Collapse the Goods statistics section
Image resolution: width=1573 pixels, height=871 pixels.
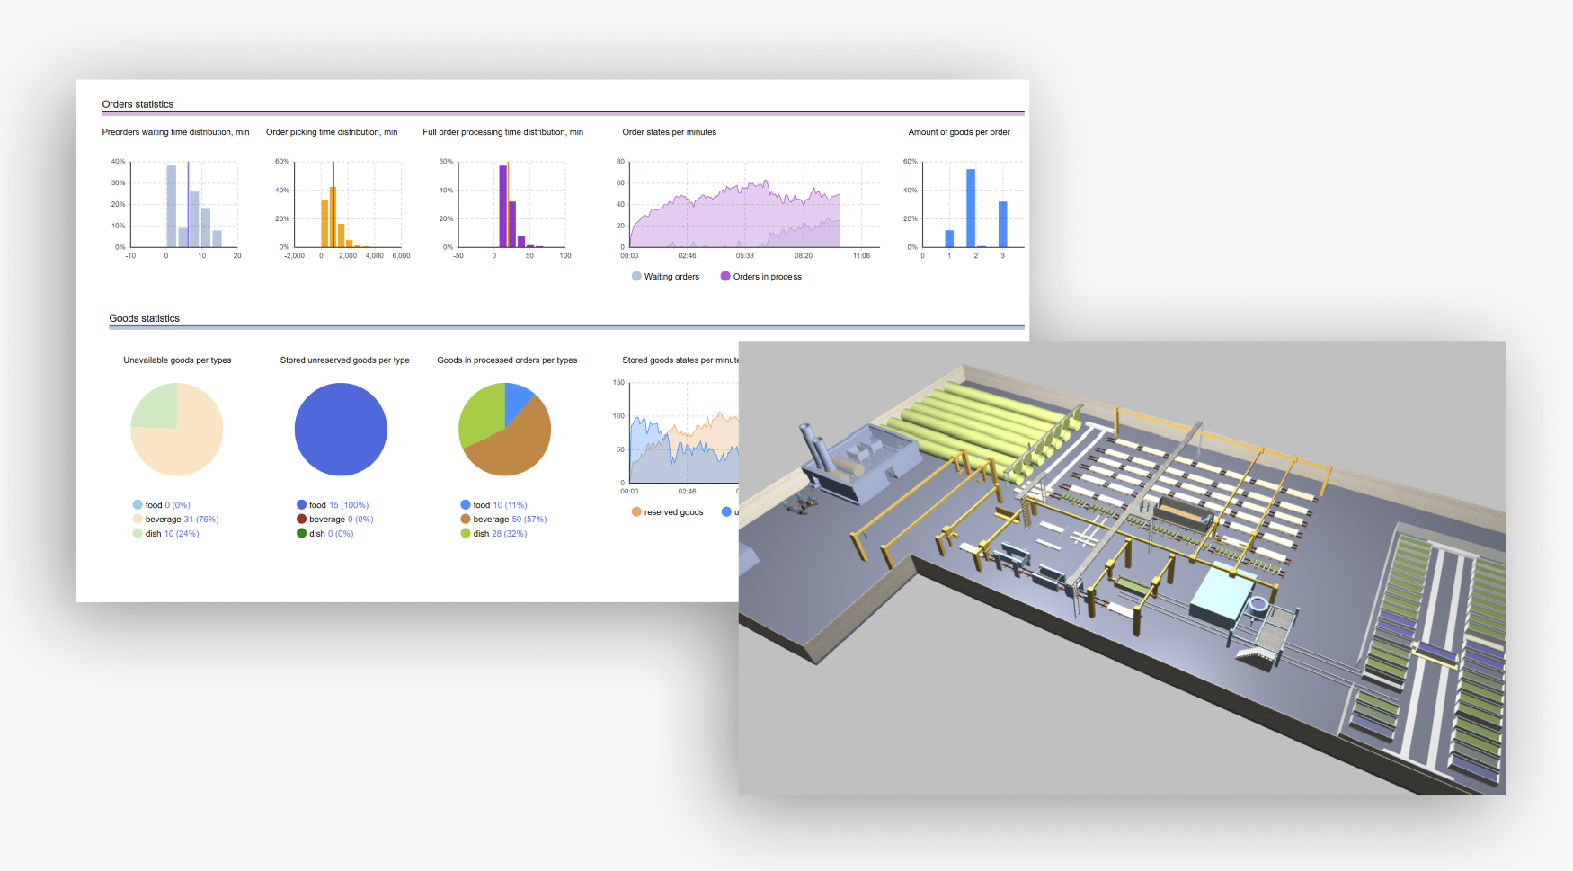click(x=143, y=318)
